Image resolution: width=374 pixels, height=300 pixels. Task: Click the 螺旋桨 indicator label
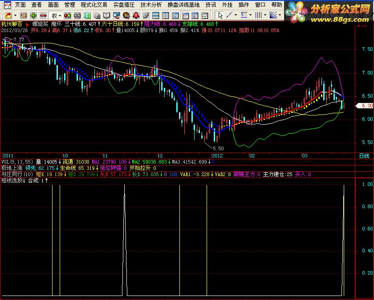pos(40,24)
